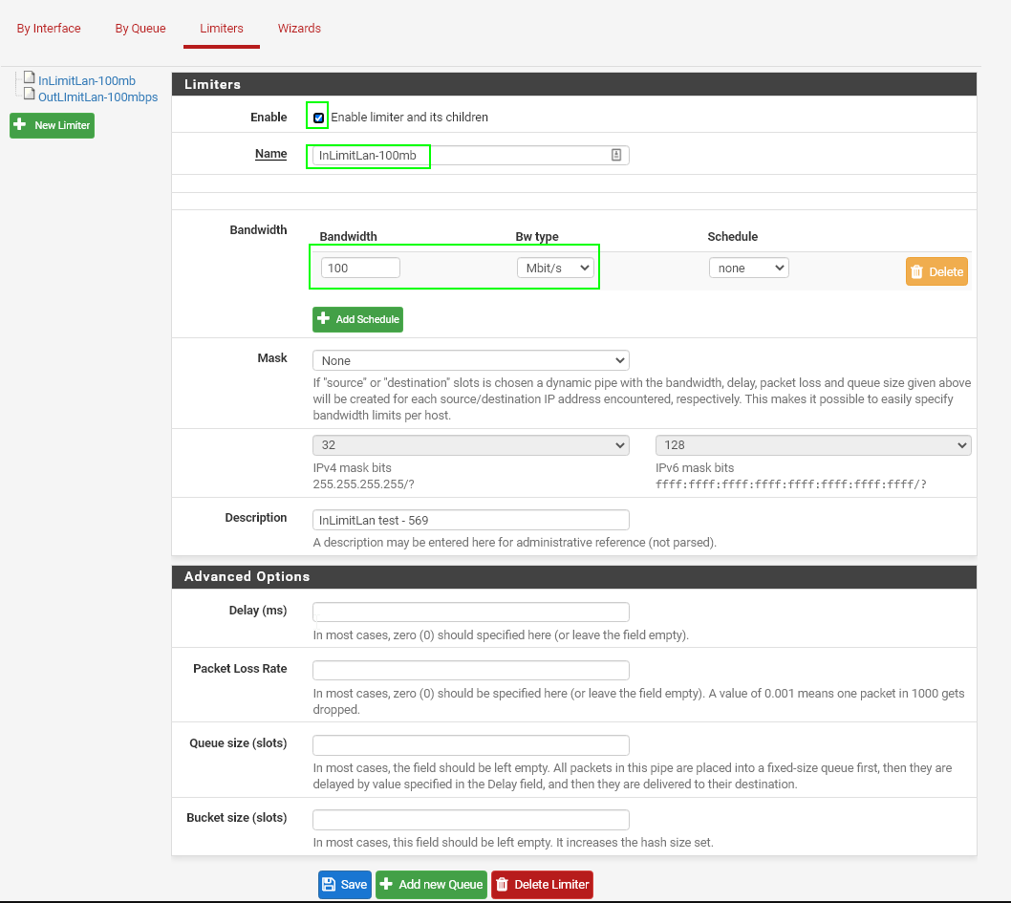1011x903 pixels.
Task: Save the limiter settings
Action: (345, 884)
